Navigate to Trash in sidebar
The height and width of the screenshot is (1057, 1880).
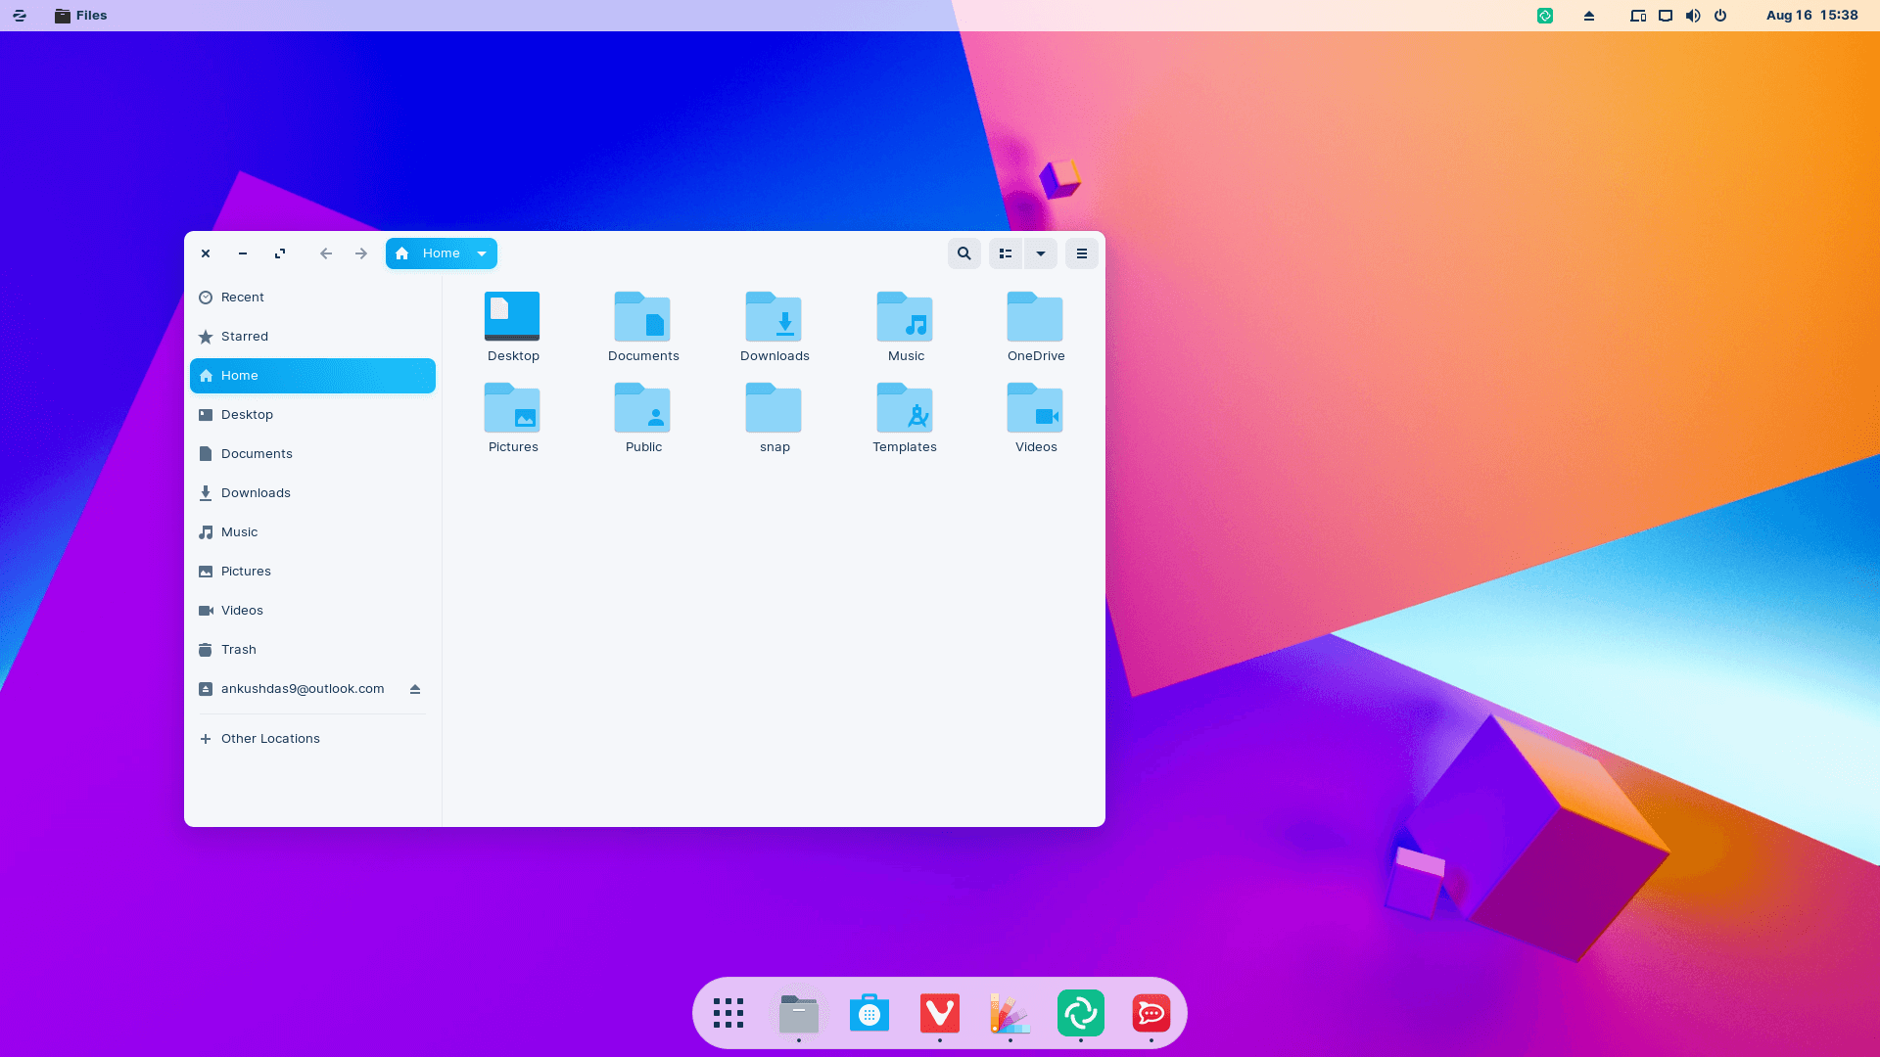238,649
